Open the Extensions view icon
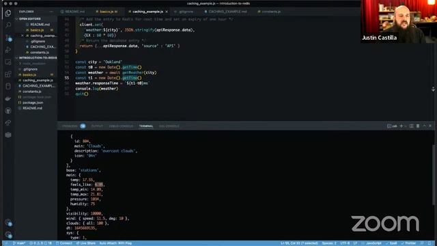The height and width of the screenshot is (246, 437). pyautogui.click(x=8, y=74)
